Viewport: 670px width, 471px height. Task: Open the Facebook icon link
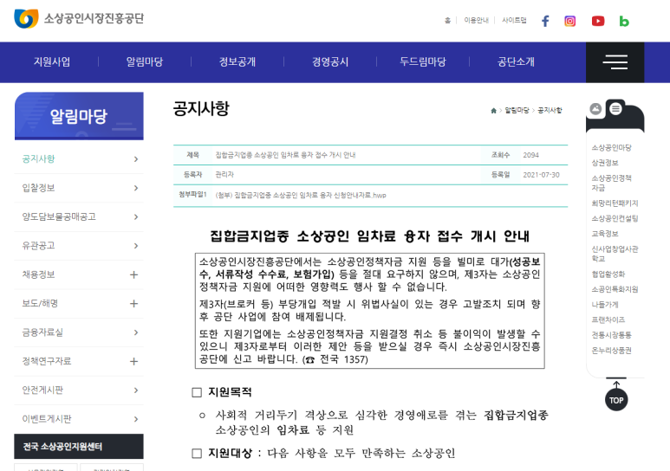pos(545,21)
